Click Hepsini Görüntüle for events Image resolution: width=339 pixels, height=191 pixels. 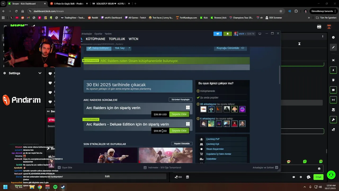click(x=182, y=144)
